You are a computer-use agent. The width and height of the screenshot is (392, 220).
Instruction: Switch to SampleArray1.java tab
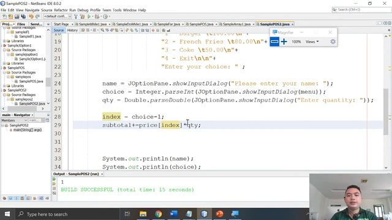236,24
